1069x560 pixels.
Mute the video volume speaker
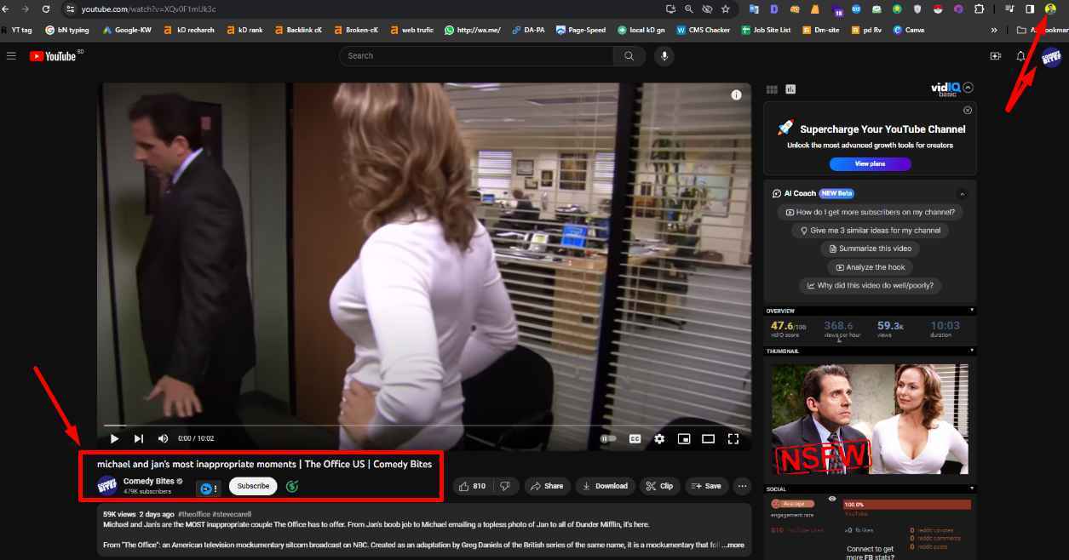tap(163, 439)
